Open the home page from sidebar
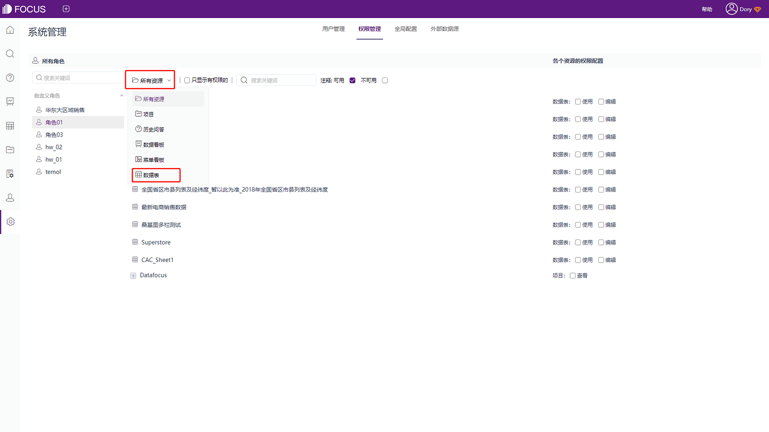 point(10,30)
